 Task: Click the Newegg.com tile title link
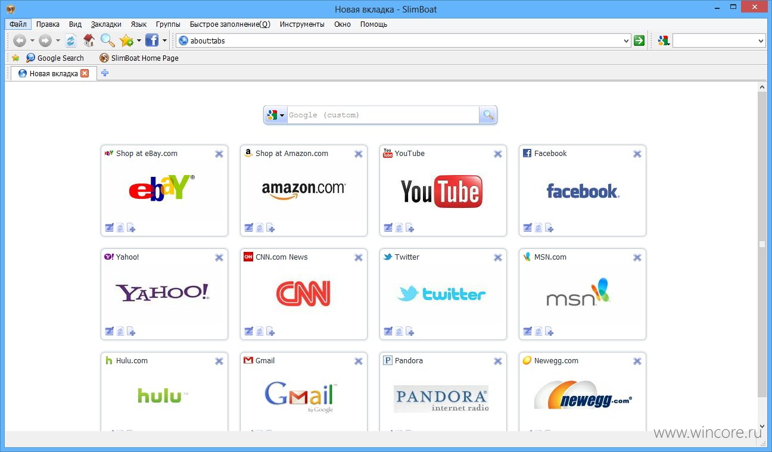coord(556,361)
